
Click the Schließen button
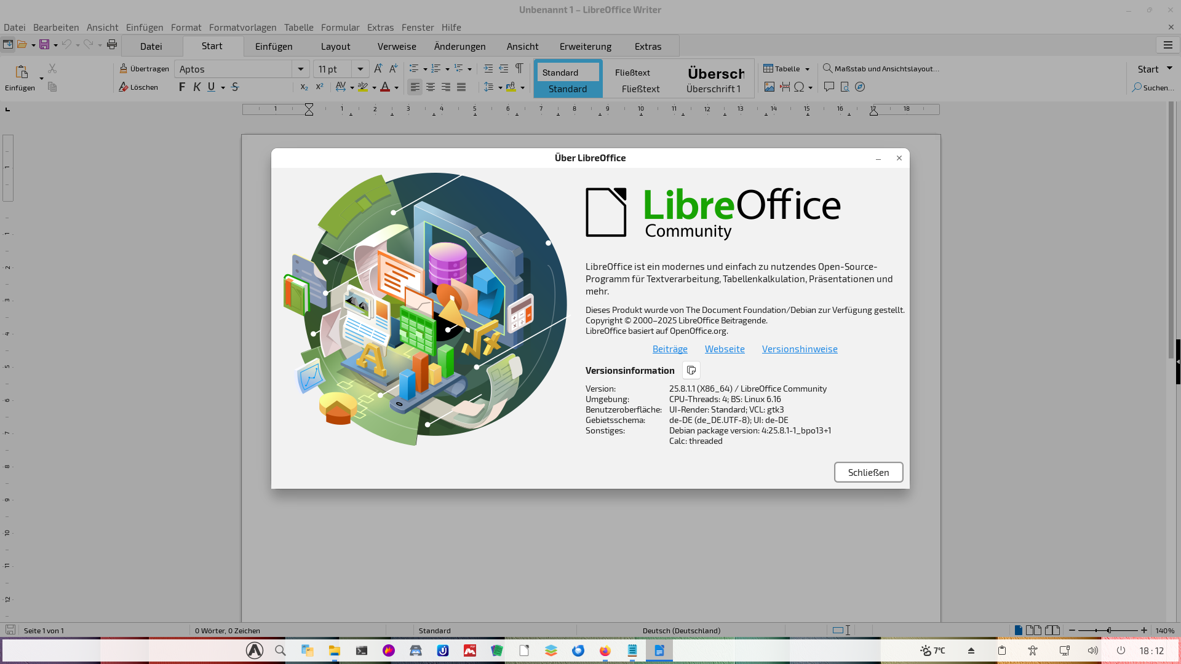[x=868, y=472]
